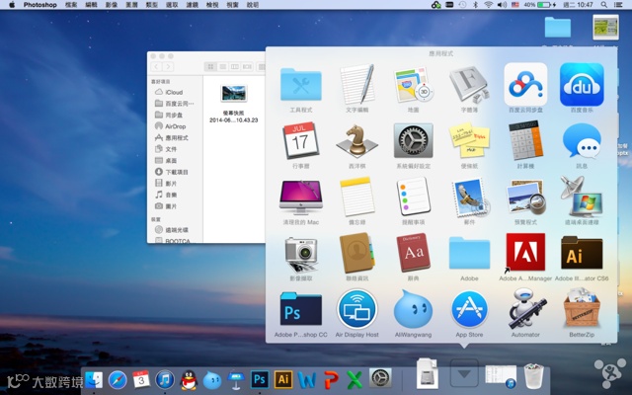Open the 百度音乐 app icon
Viewport: 632px width, 395px height.
tap(582, 84)
